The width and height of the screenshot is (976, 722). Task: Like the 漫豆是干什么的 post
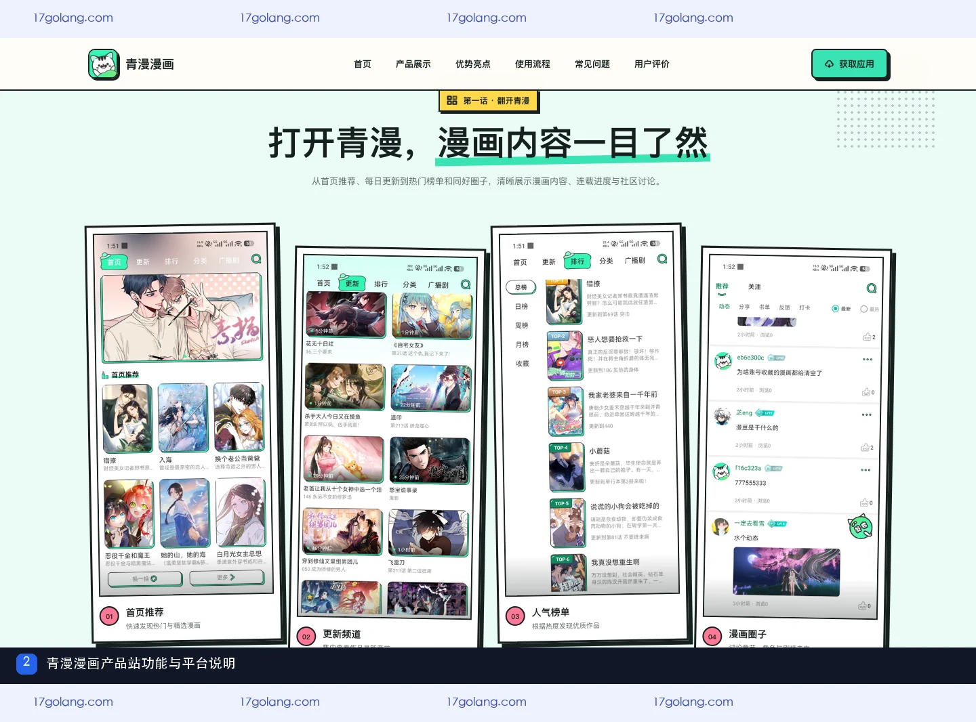[x=867, y=447]
